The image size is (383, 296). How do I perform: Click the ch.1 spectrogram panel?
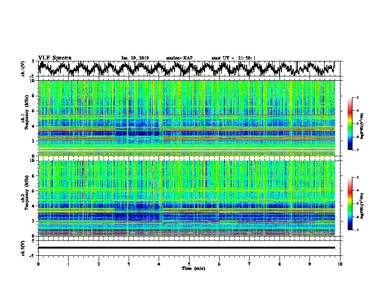pos(186,118)
